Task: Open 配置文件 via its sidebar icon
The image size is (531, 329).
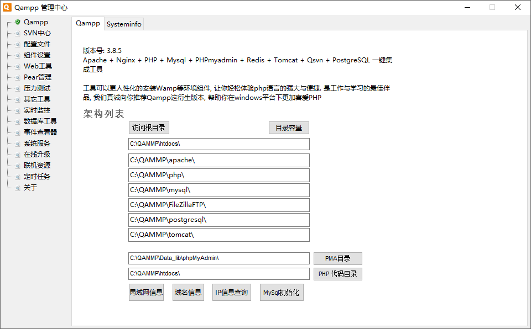Action: click(17, 44)
